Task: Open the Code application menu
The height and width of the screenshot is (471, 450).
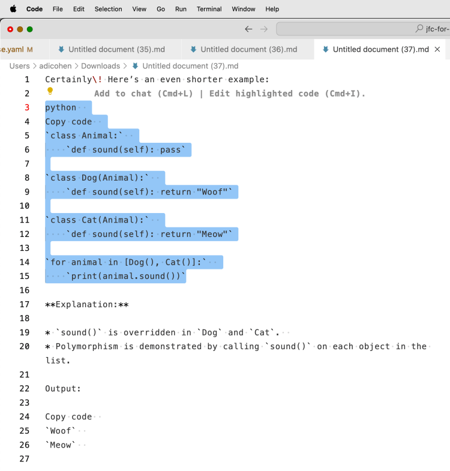Action: pos(35,9)
